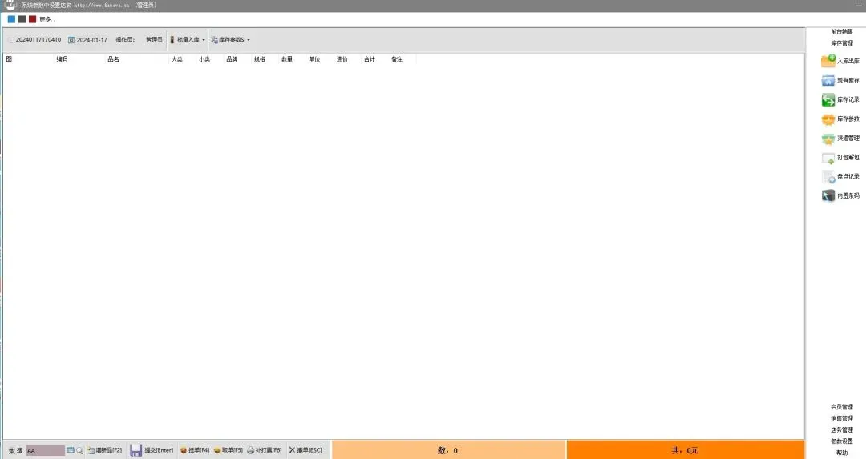Open 入库出库 from the right sidebar
Screen dimensions: 866x459
pyautogui.click(x=840, y=61)
